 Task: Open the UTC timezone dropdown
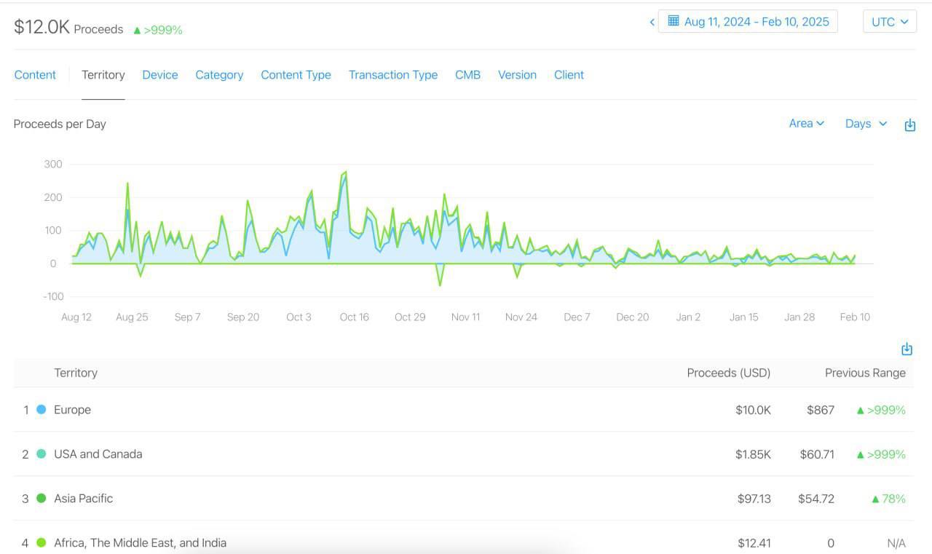click(889, 21)
